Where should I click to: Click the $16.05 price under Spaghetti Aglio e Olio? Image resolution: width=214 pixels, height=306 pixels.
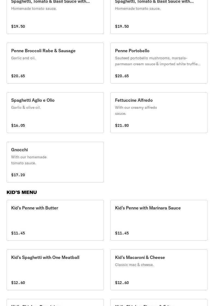(18, 125)
